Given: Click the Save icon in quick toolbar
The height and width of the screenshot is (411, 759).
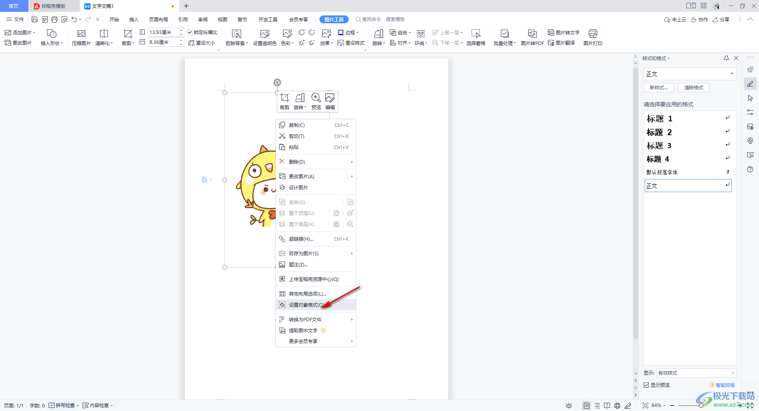Looking at the screenshot, I should point(34,19).
